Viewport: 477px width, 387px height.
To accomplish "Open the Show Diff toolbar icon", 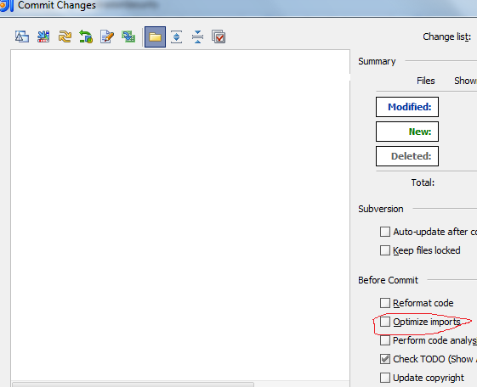I will pyautogui.click(x=22, y=36).
